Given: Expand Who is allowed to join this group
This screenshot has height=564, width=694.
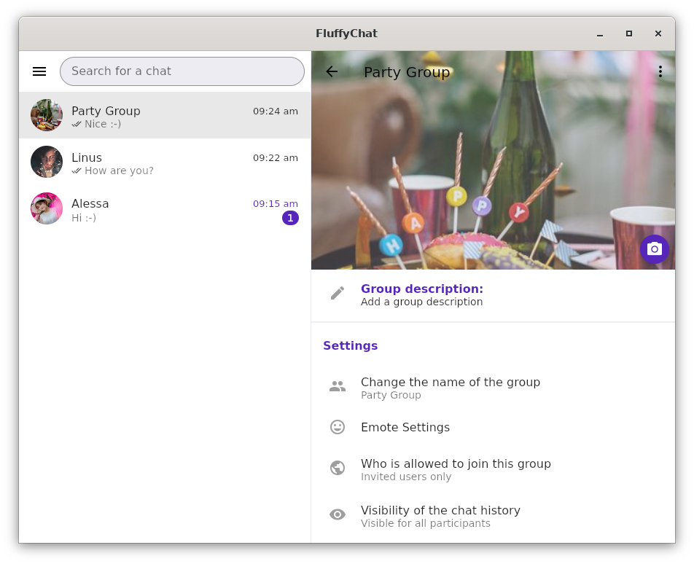Looking at the screenshot, I should 456,469.
